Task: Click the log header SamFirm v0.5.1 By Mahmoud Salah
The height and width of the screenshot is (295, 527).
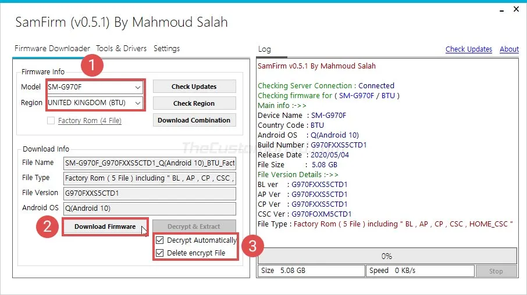Action: (x=316, y=66)
